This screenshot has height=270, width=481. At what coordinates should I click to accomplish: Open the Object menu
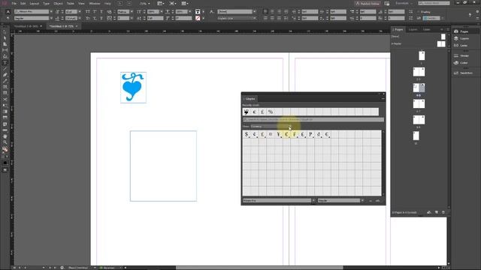pyautogui.click(x=58, y=3)
